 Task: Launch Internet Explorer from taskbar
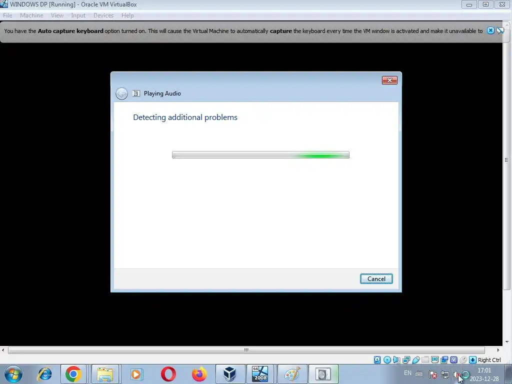(44, 374)
